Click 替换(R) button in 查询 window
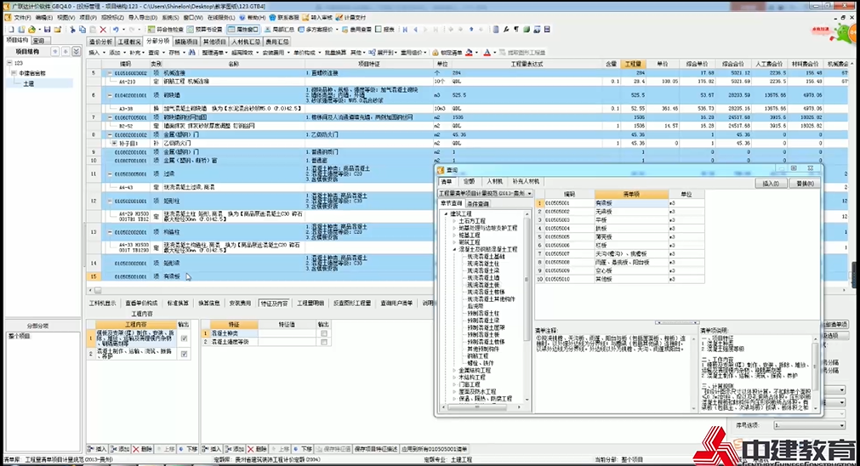The width and height of the screenshot is (860, 466). click(x=805, y=183)
